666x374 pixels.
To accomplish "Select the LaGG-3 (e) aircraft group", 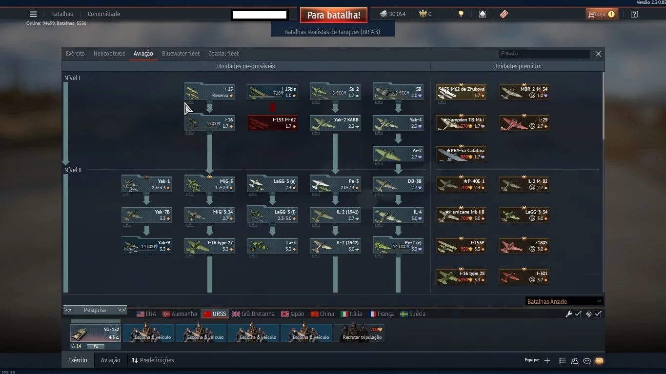I will [272, 184].
